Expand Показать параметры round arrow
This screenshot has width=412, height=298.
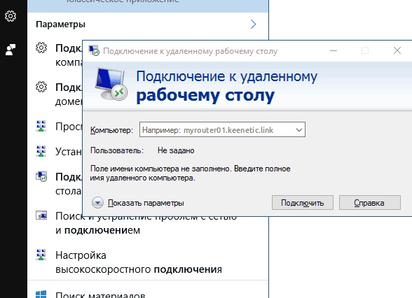[x=97, y=203]
